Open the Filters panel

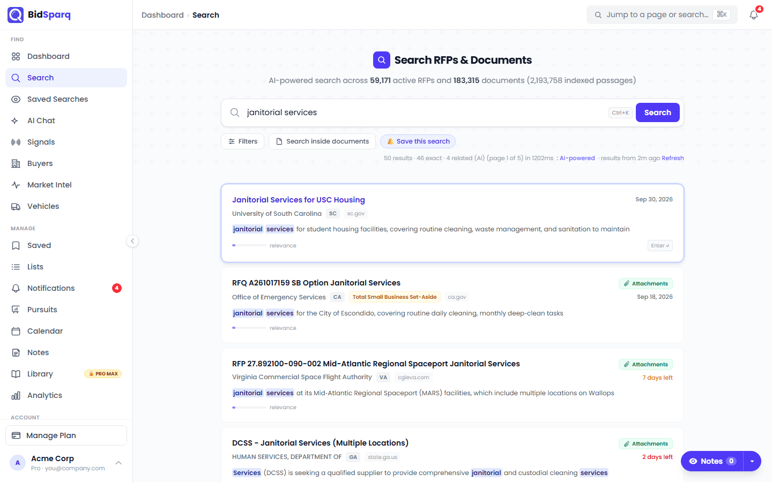242,141
